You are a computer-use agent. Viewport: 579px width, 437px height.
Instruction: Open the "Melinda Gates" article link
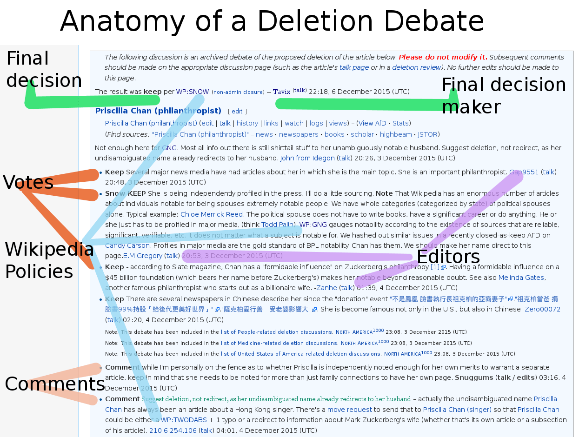pyautogui.click(x=521, y=278)
